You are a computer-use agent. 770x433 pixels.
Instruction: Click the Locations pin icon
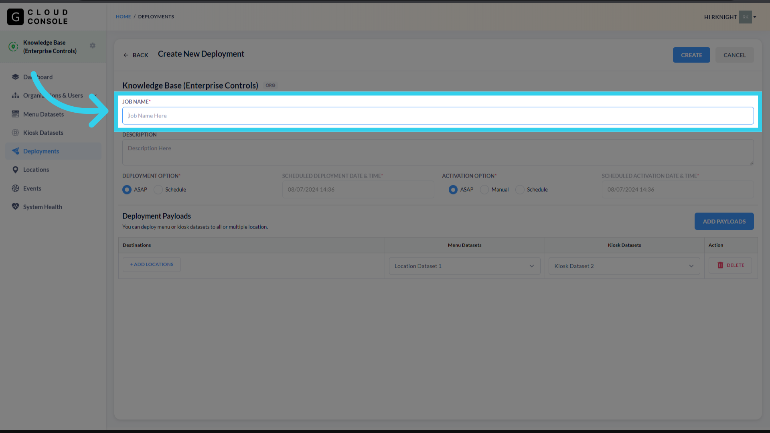15,170
